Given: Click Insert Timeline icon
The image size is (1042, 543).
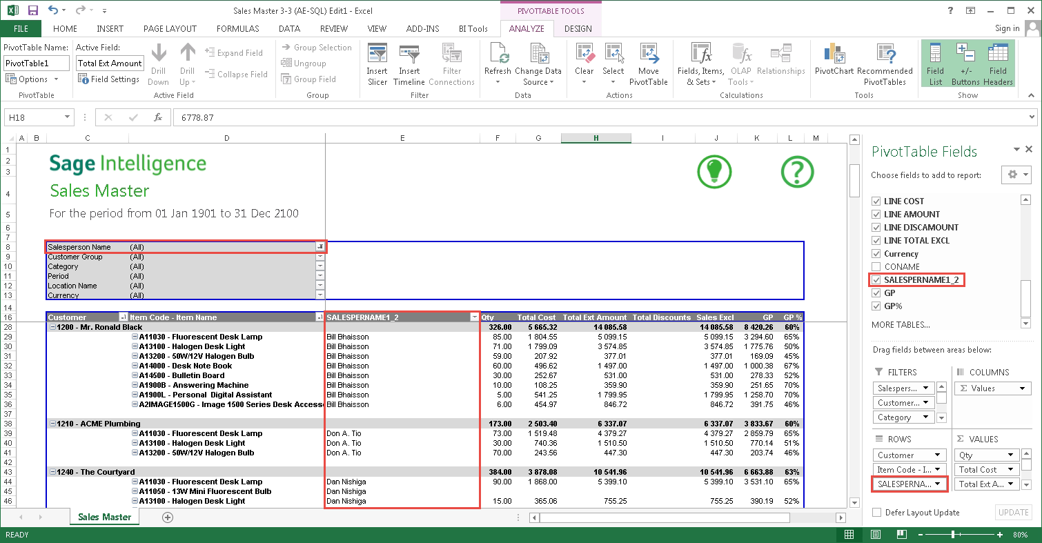Looking at the screenshot, I should 409,53.
